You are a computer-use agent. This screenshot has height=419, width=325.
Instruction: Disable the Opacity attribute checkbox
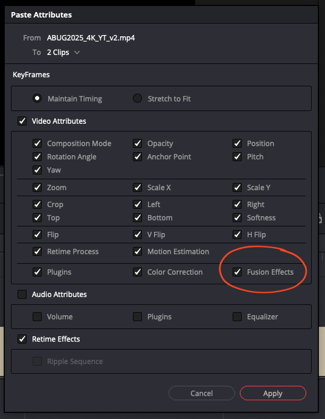tap(137, 144)
